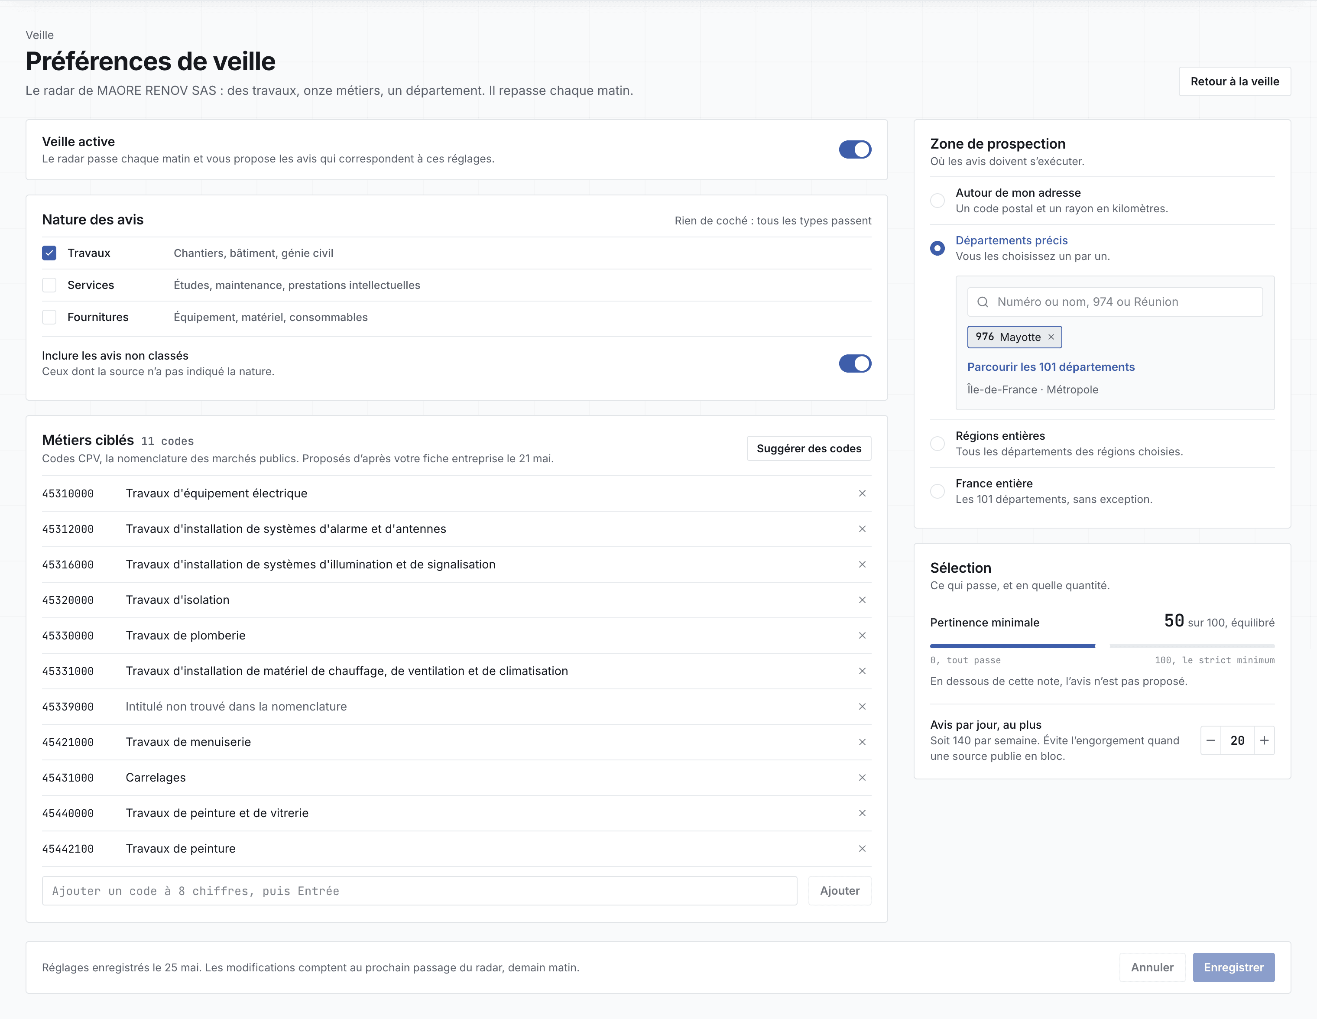
Task: Select the France entière radio option
Action: click(x=937, y=491)
